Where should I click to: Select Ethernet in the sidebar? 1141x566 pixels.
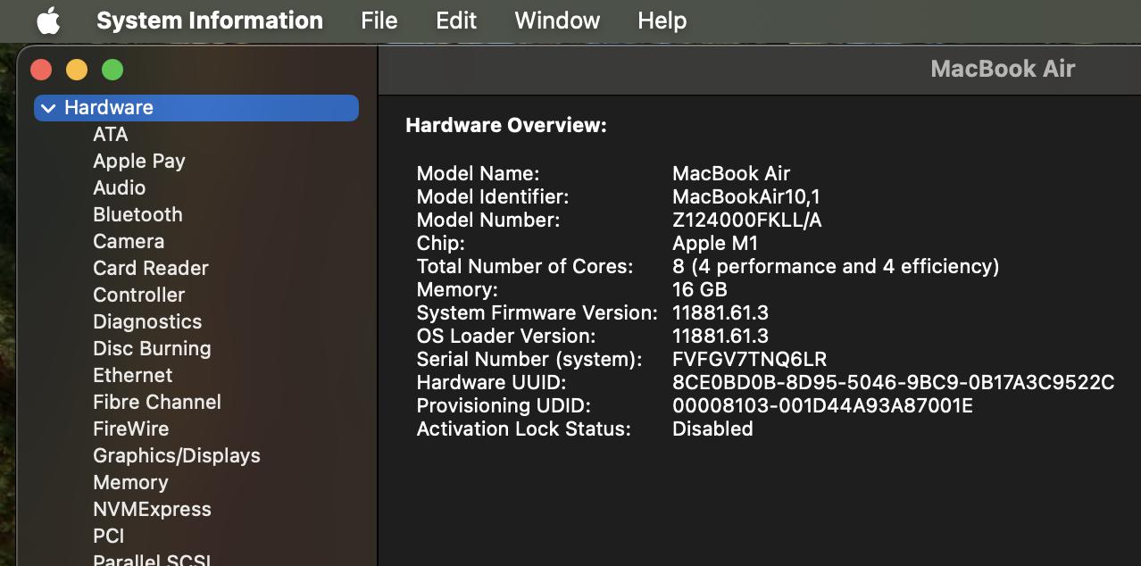point(133,376)
